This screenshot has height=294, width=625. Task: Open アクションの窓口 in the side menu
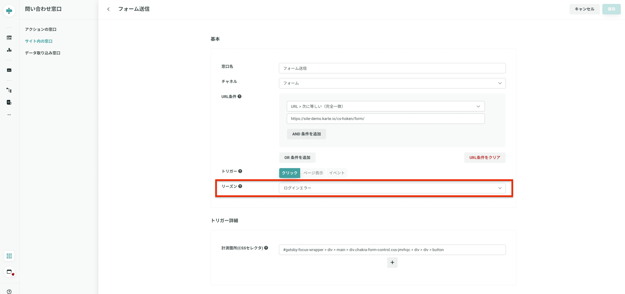[41, 29]
